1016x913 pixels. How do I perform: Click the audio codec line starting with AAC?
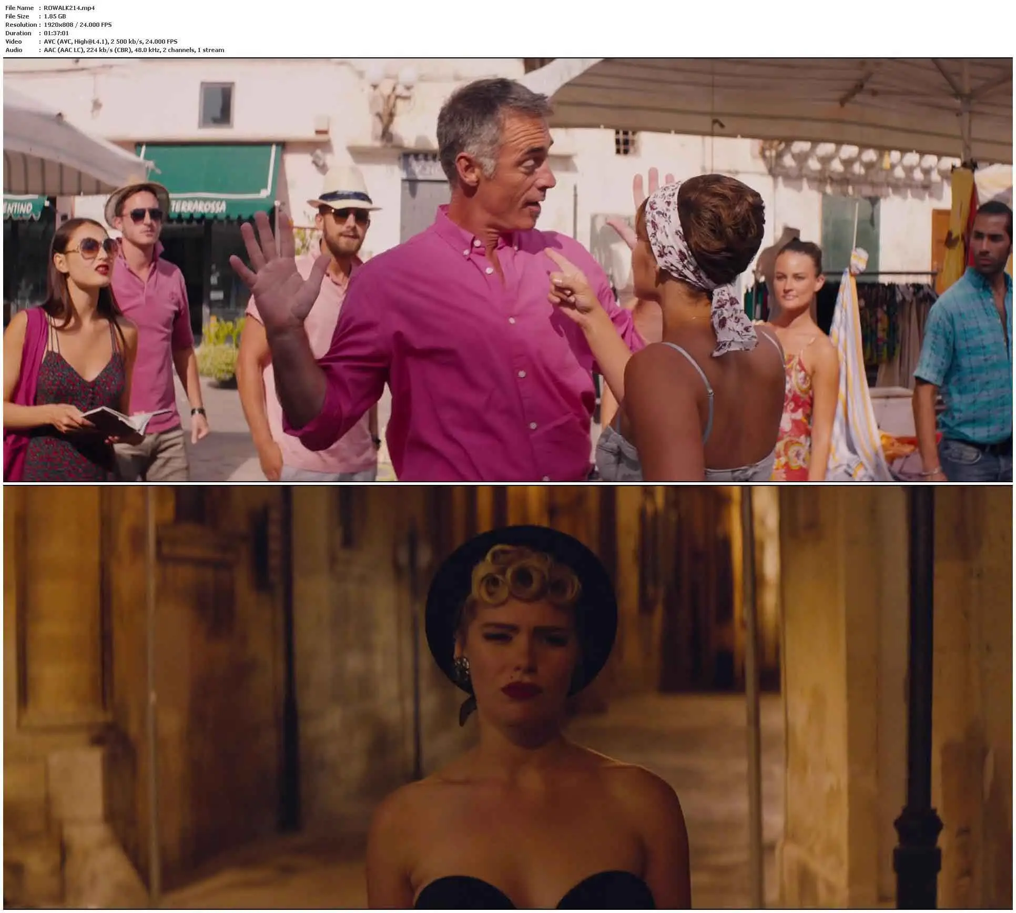tap(134, 50)
